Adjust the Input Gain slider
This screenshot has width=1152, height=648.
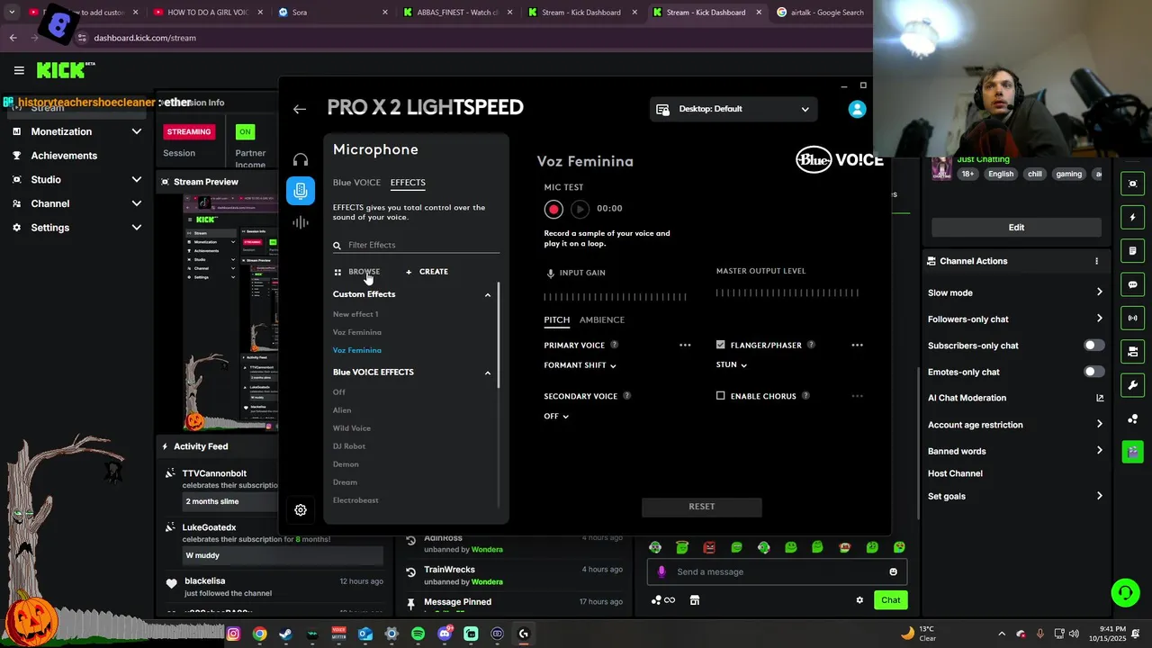615,296
